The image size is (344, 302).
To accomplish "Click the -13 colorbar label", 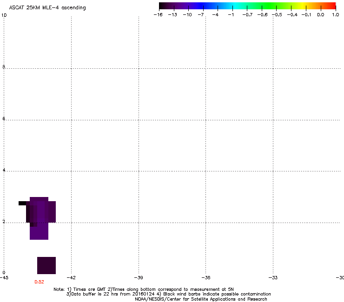I will [172, 15].
